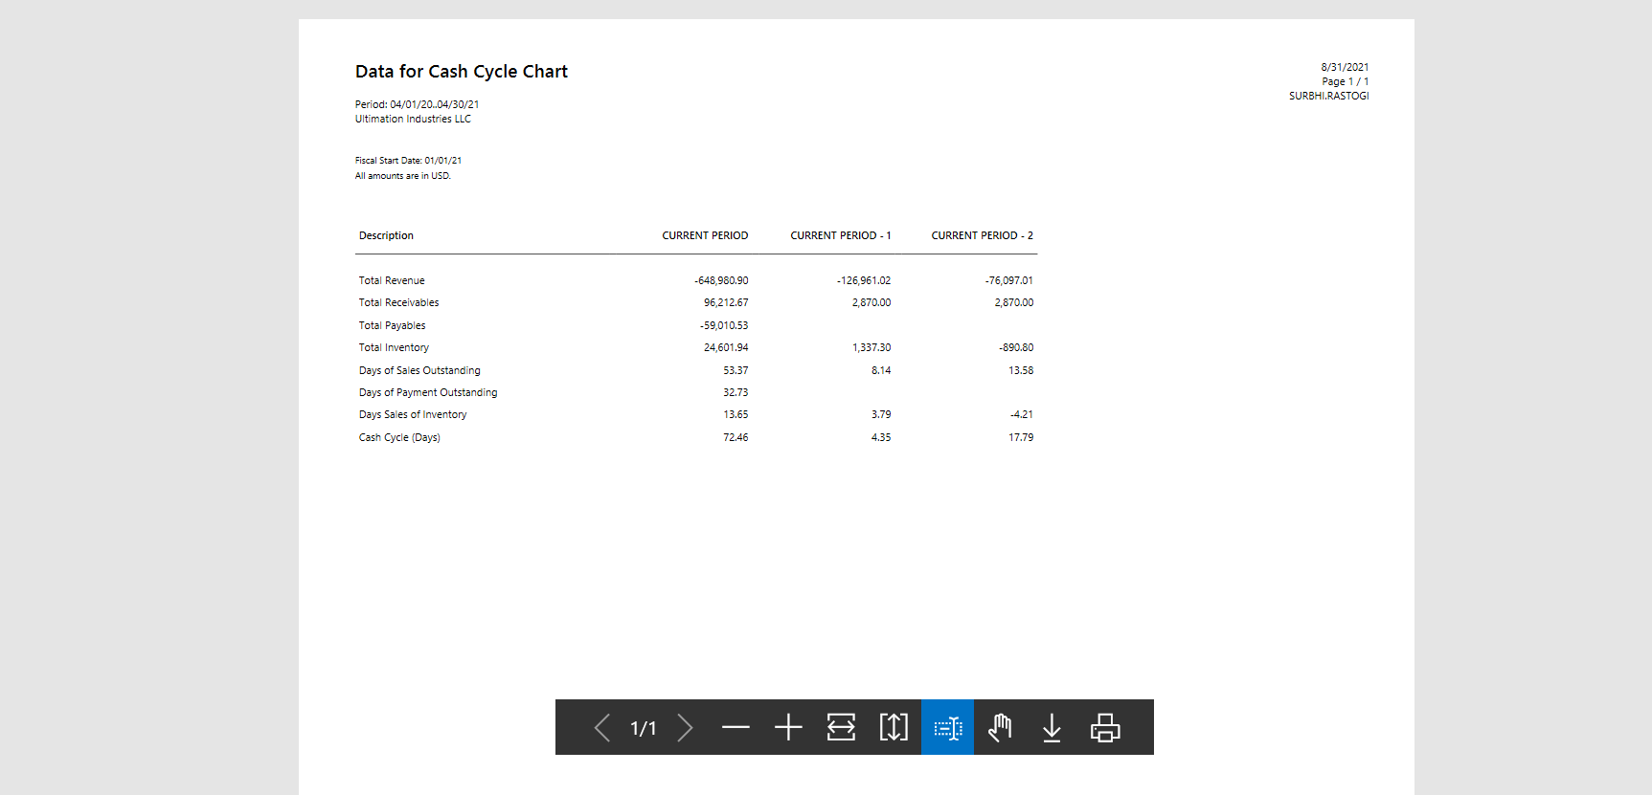Select the inventory value 1,337.30
Image resolution: width=1652 pixels, height=795 pixels.
click(871, 347)
